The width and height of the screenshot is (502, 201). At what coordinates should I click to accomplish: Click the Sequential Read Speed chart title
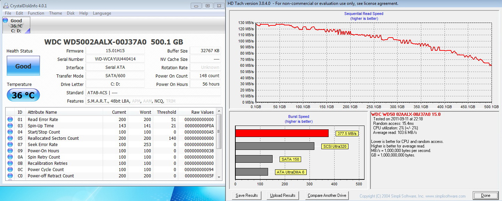(x=364, y=14)
